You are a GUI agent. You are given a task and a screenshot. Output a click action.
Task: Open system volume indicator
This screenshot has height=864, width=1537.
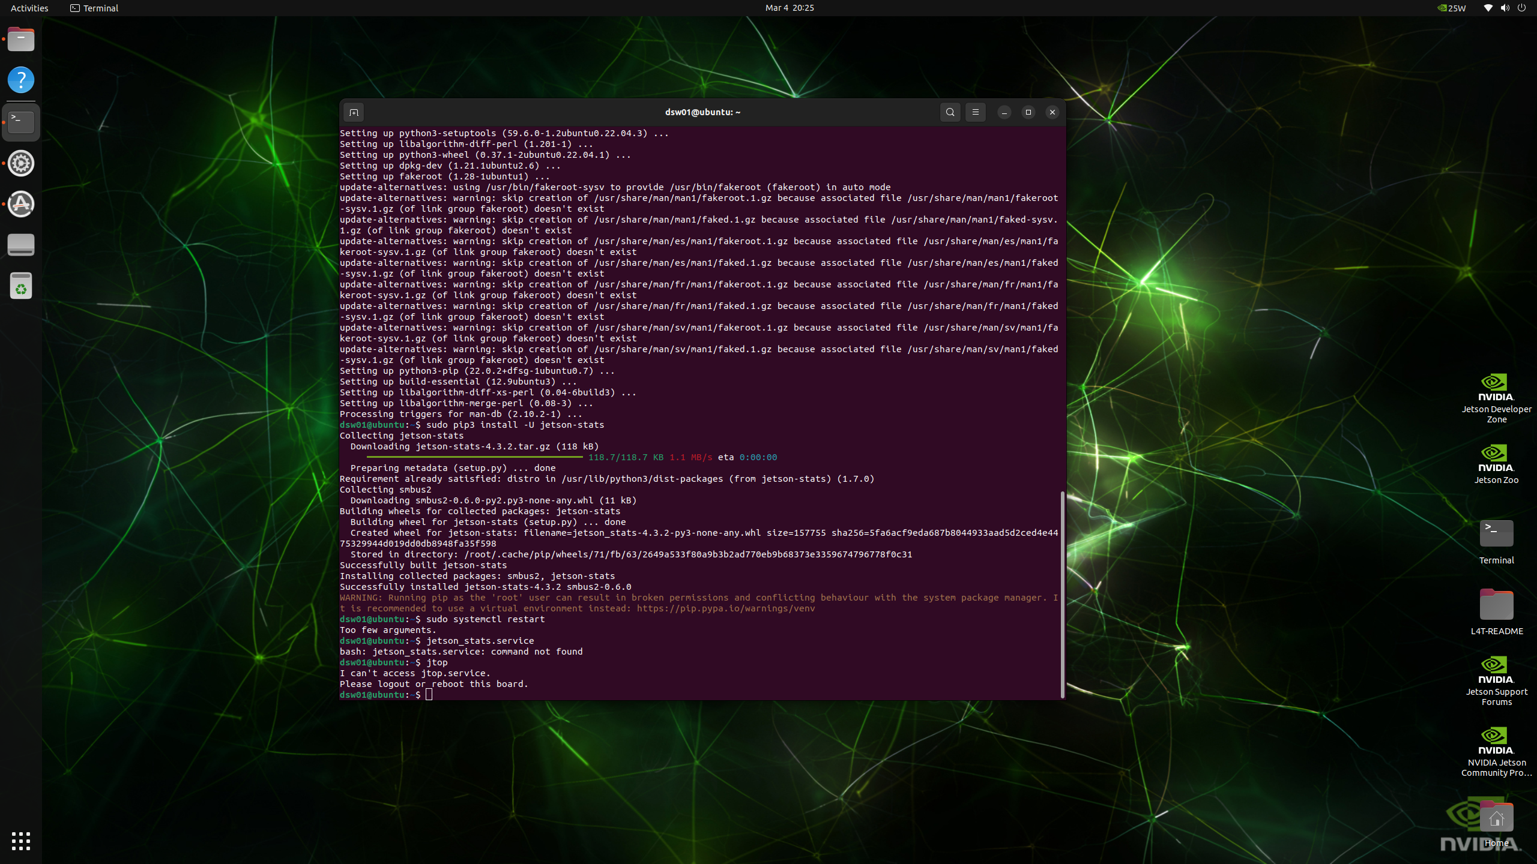1505,8
